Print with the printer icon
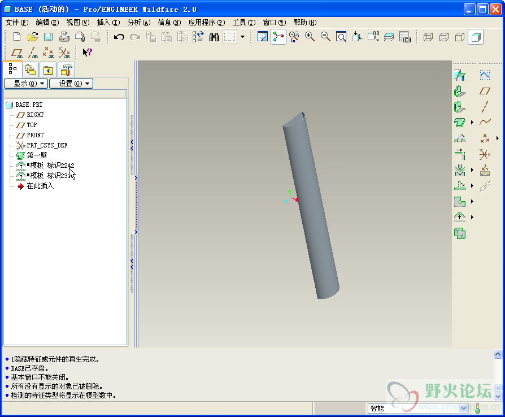This screenshot has height=417, width=505. [x=64, y=37]
